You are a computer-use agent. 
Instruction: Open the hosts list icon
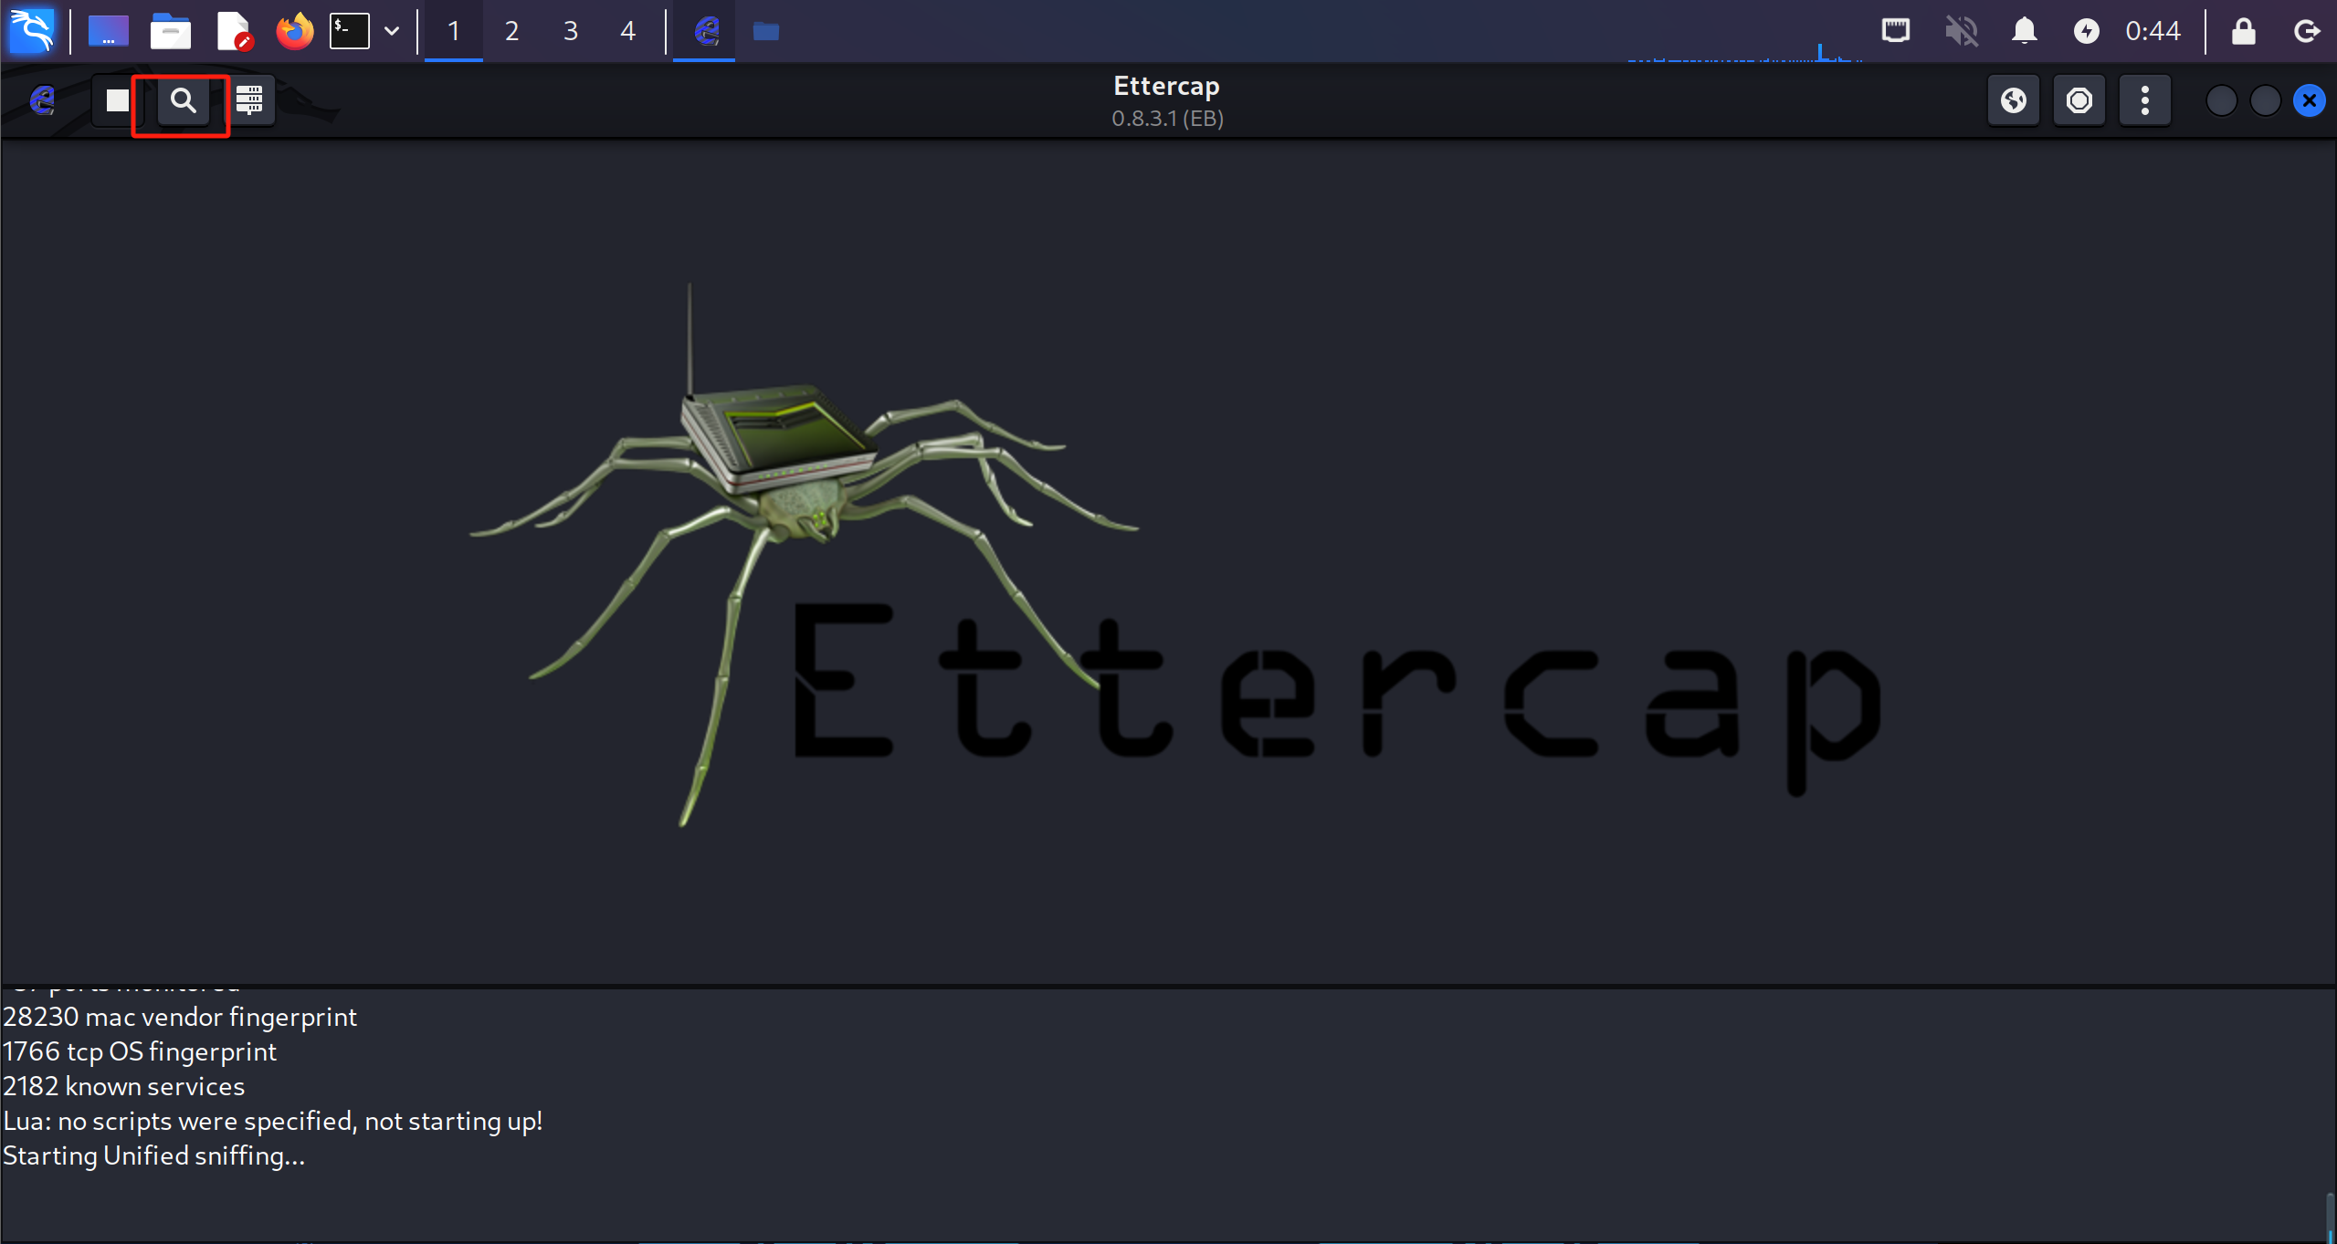tap(249, 100)
